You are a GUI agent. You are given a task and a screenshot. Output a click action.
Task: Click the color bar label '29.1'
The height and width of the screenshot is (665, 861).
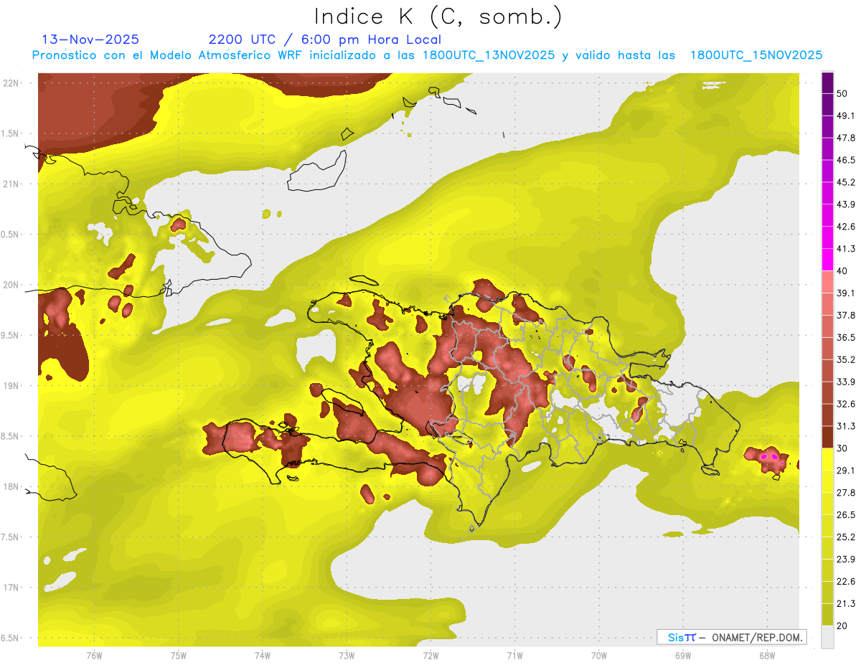coord(847,470)
